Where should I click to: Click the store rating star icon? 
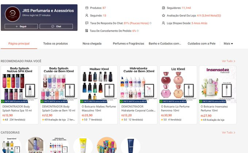pyautogui.click(x=163, y=15)
